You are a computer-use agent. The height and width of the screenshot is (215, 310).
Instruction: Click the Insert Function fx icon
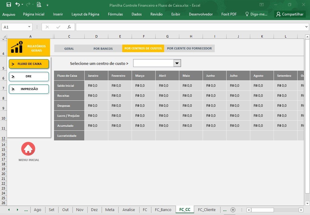[69, 27]
